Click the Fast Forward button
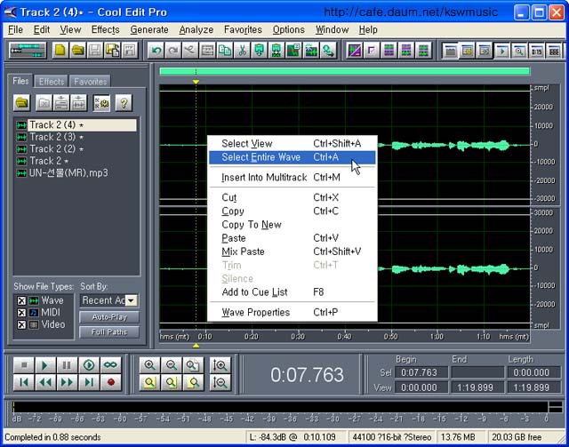The image size is (569, 447). [x=68, y=382]
